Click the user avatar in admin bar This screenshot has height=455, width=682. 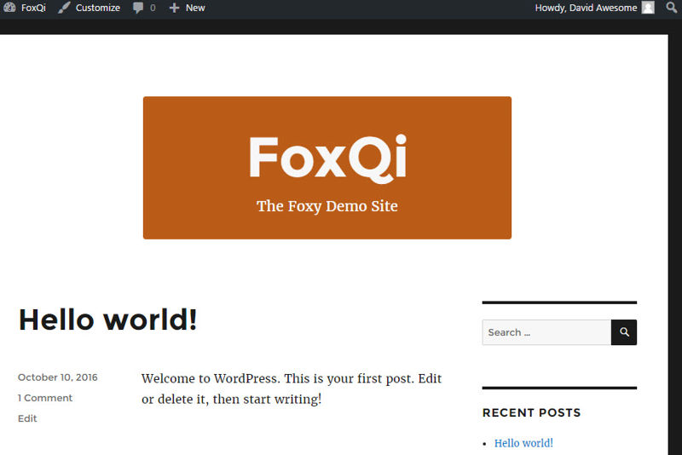pos(648,8)
